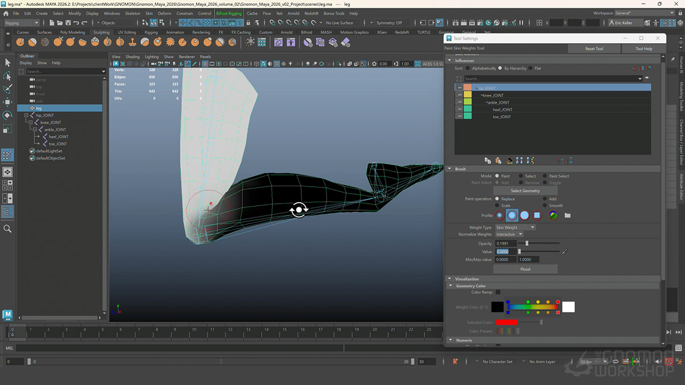
Task: Set sort mode to Alphabetically
Action: [x=468, y=68]
